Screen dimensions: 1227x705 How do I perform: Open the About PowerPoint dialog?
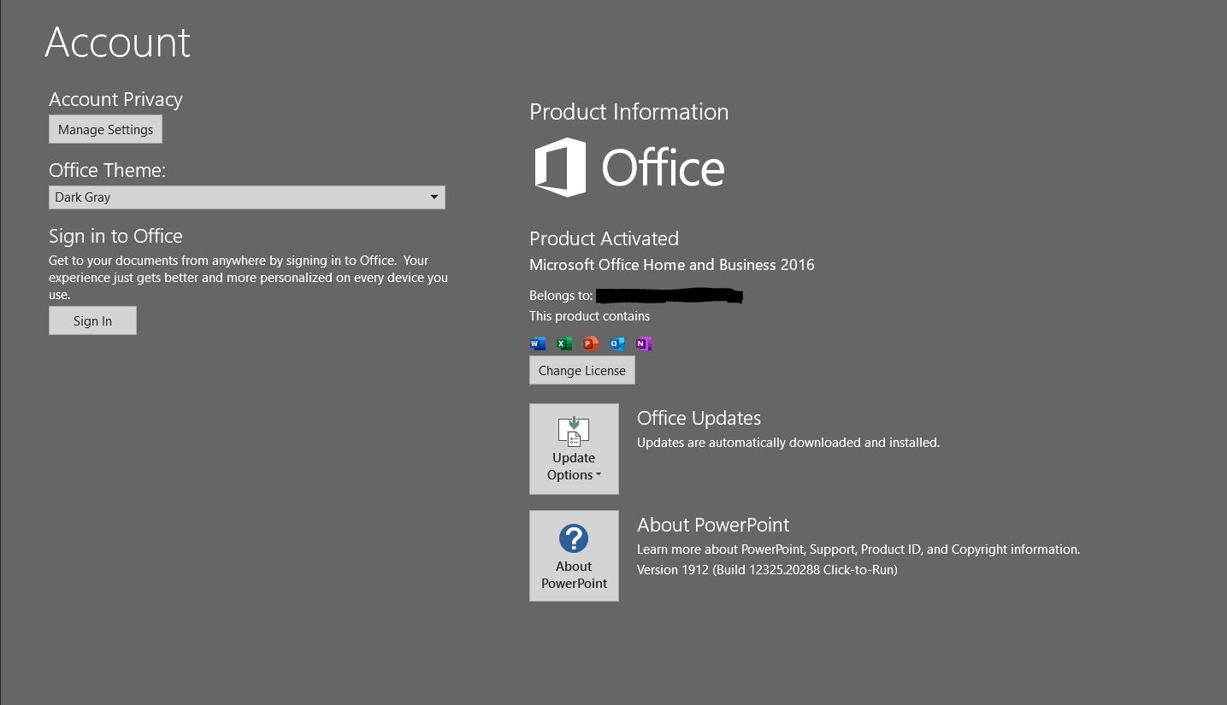574,555
